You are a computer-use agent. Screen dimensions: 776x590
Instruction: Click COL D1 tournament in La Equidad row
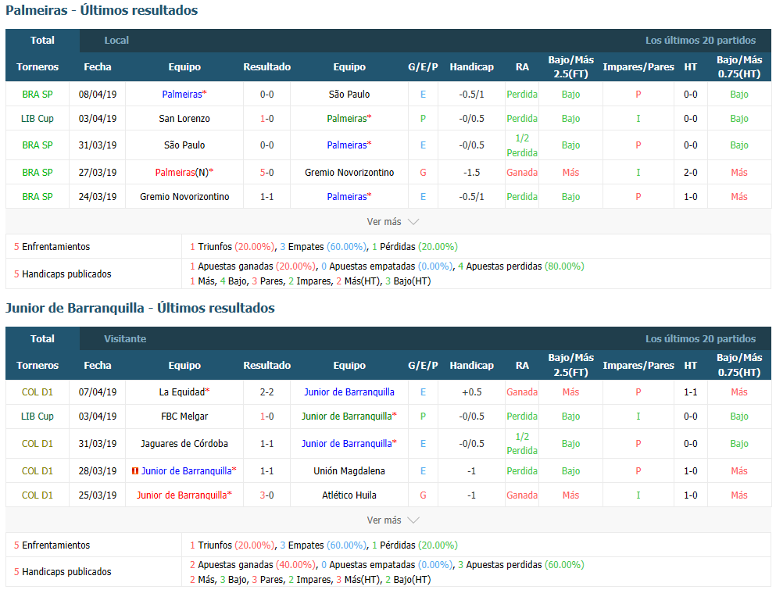coord(37,392)
